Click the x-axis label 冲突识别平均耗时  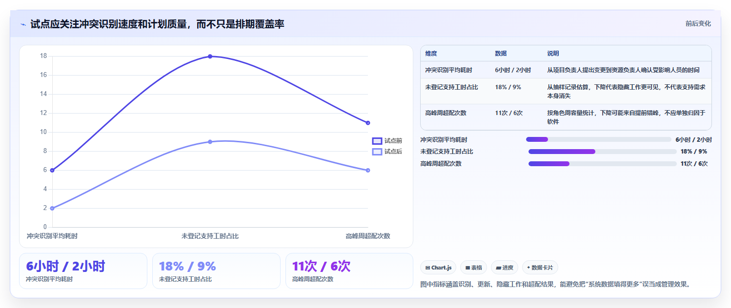[x=52, y=236]
